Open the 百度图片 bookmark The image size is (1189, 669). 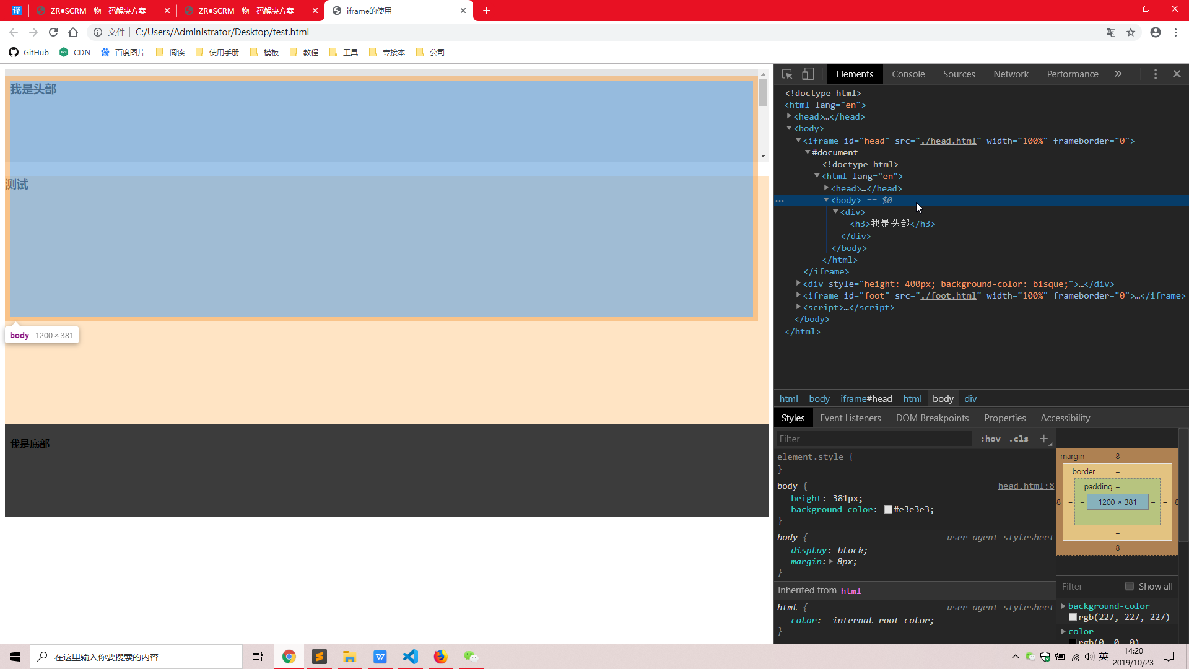tap(123, 53)
